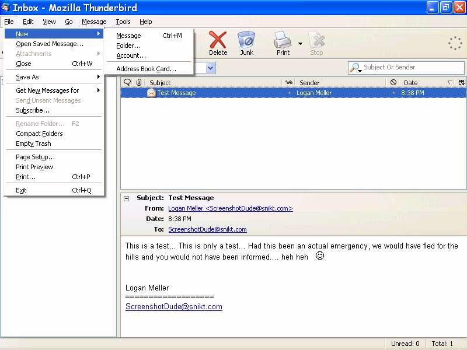Image resolution: width=467 pixels, height=350 pixels.
Task: Click the From address Logan Meller link
Action: 231,208
